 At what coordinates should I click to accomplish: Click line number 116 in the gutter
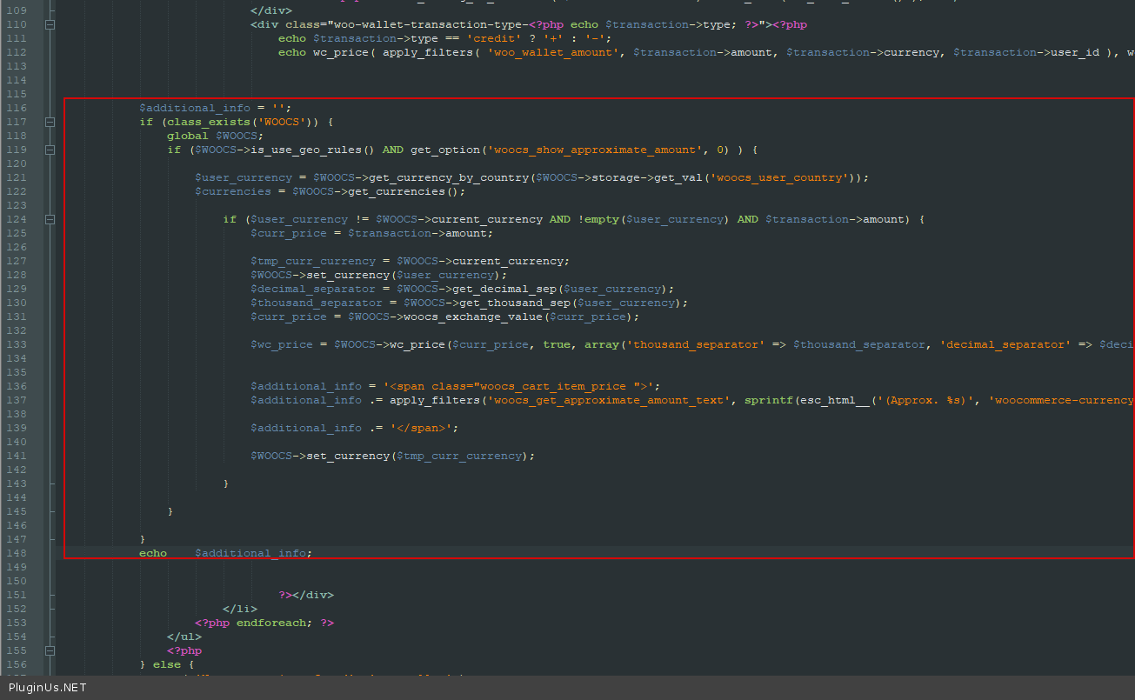pos(18,108)
